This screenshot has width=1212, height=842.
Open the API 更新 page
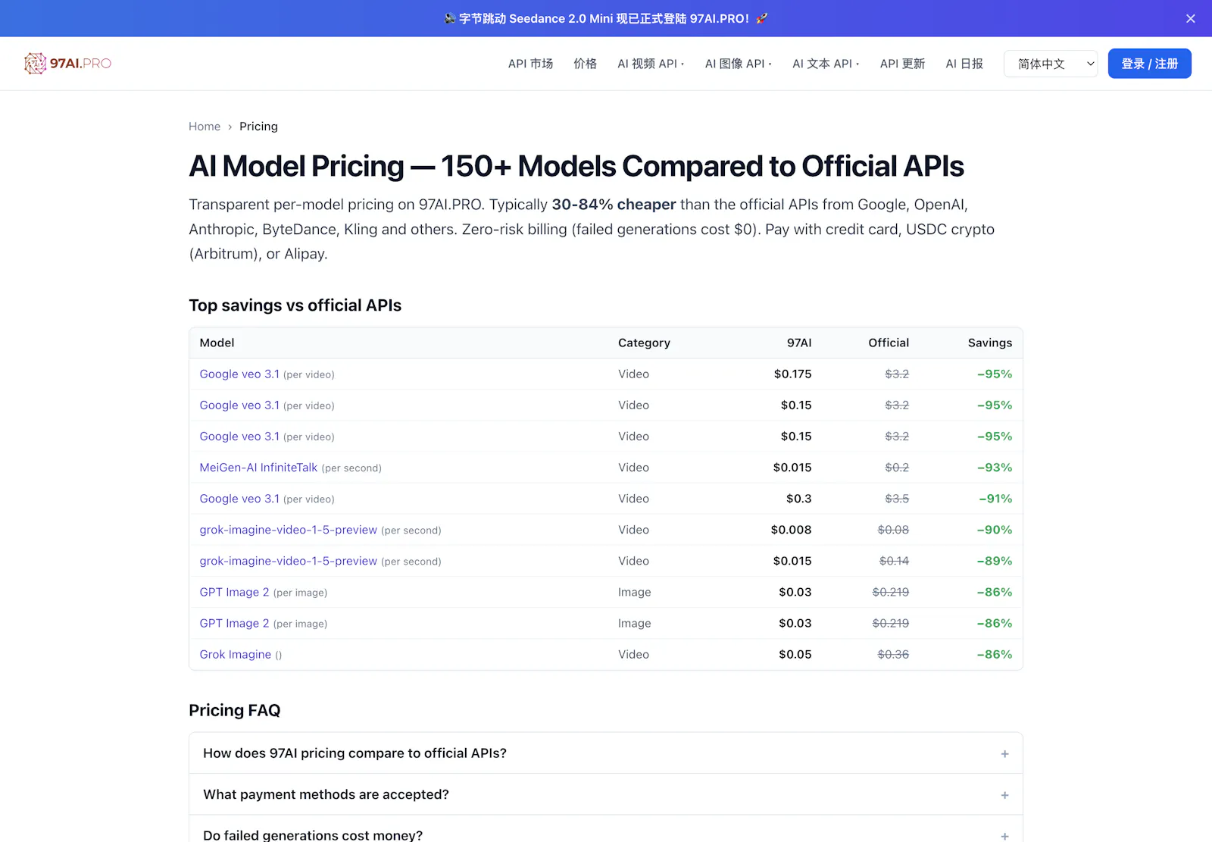(x=902, y=64)
